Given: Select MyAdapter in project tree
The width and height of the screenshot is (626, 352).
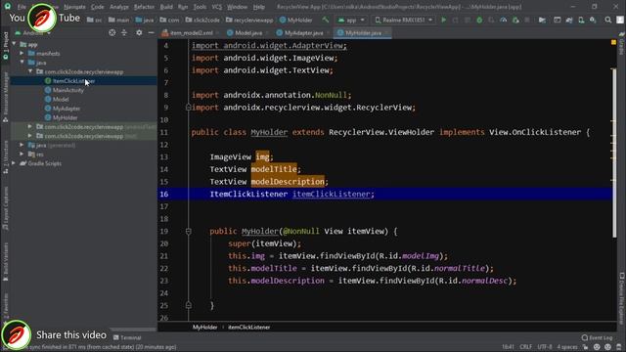Looking at the screenshot, I should (67, 109).
